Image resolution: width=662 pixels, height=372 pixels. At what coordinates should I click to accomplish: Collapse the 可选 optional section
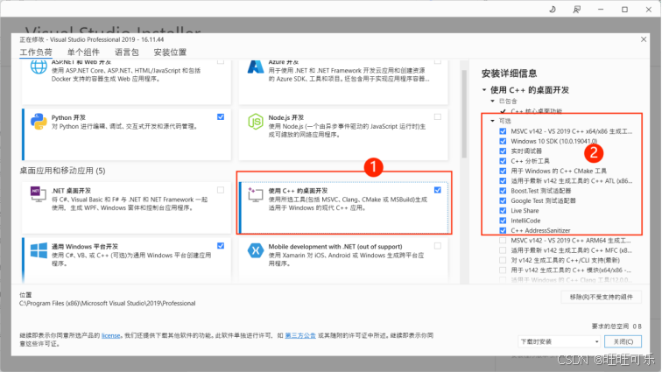click(x=492, y=121)
